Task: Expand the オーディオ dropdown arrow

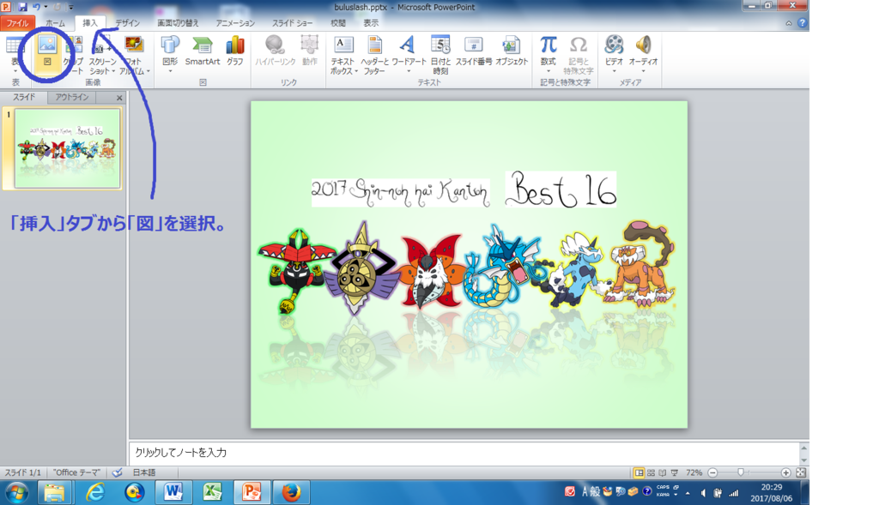Action: click(x=644, y=72)
